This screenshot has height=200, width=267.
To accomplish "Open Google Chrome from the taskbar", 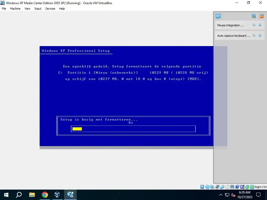I will coord(45,195).
